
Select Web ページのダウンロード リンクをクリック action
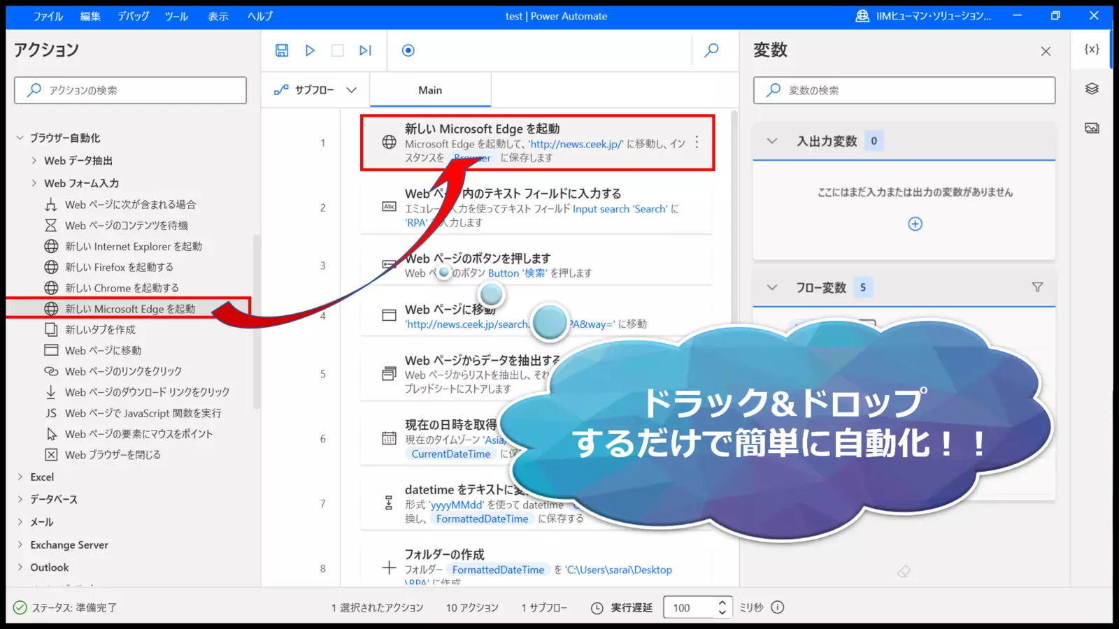coord(147,392)
